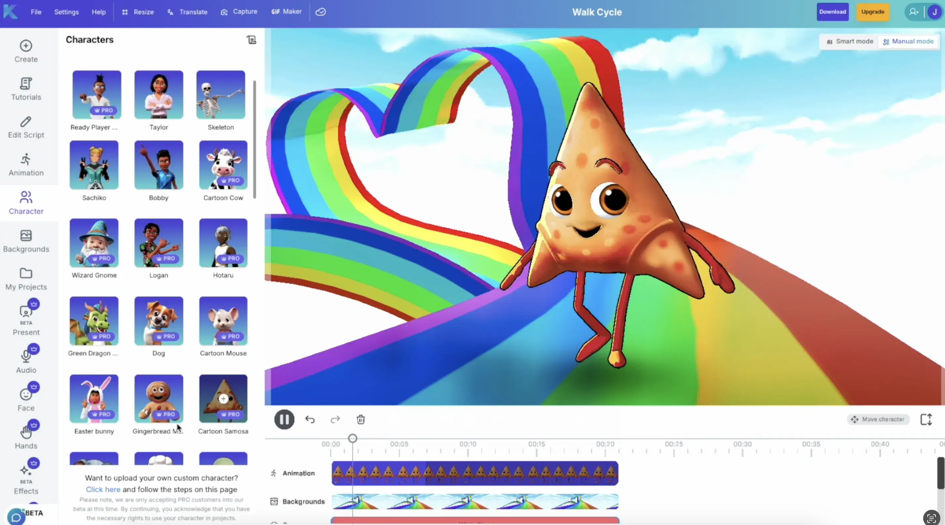Click the Download button
The width and height of the screenshot is (945, 525).
pos(832,12)
